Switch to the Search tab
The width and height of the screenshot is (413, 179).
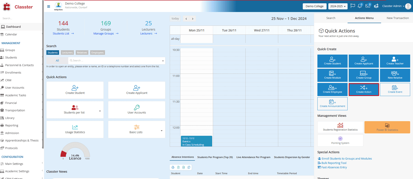[331, 18]
